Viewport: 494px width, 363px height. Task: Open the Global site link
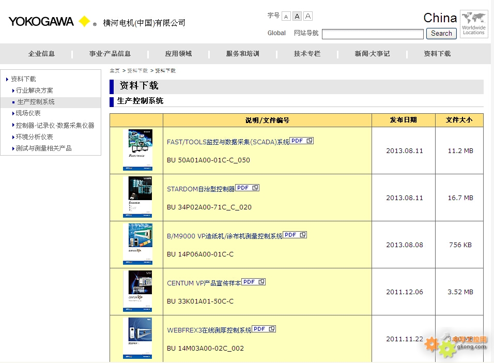tap(276, 33)
